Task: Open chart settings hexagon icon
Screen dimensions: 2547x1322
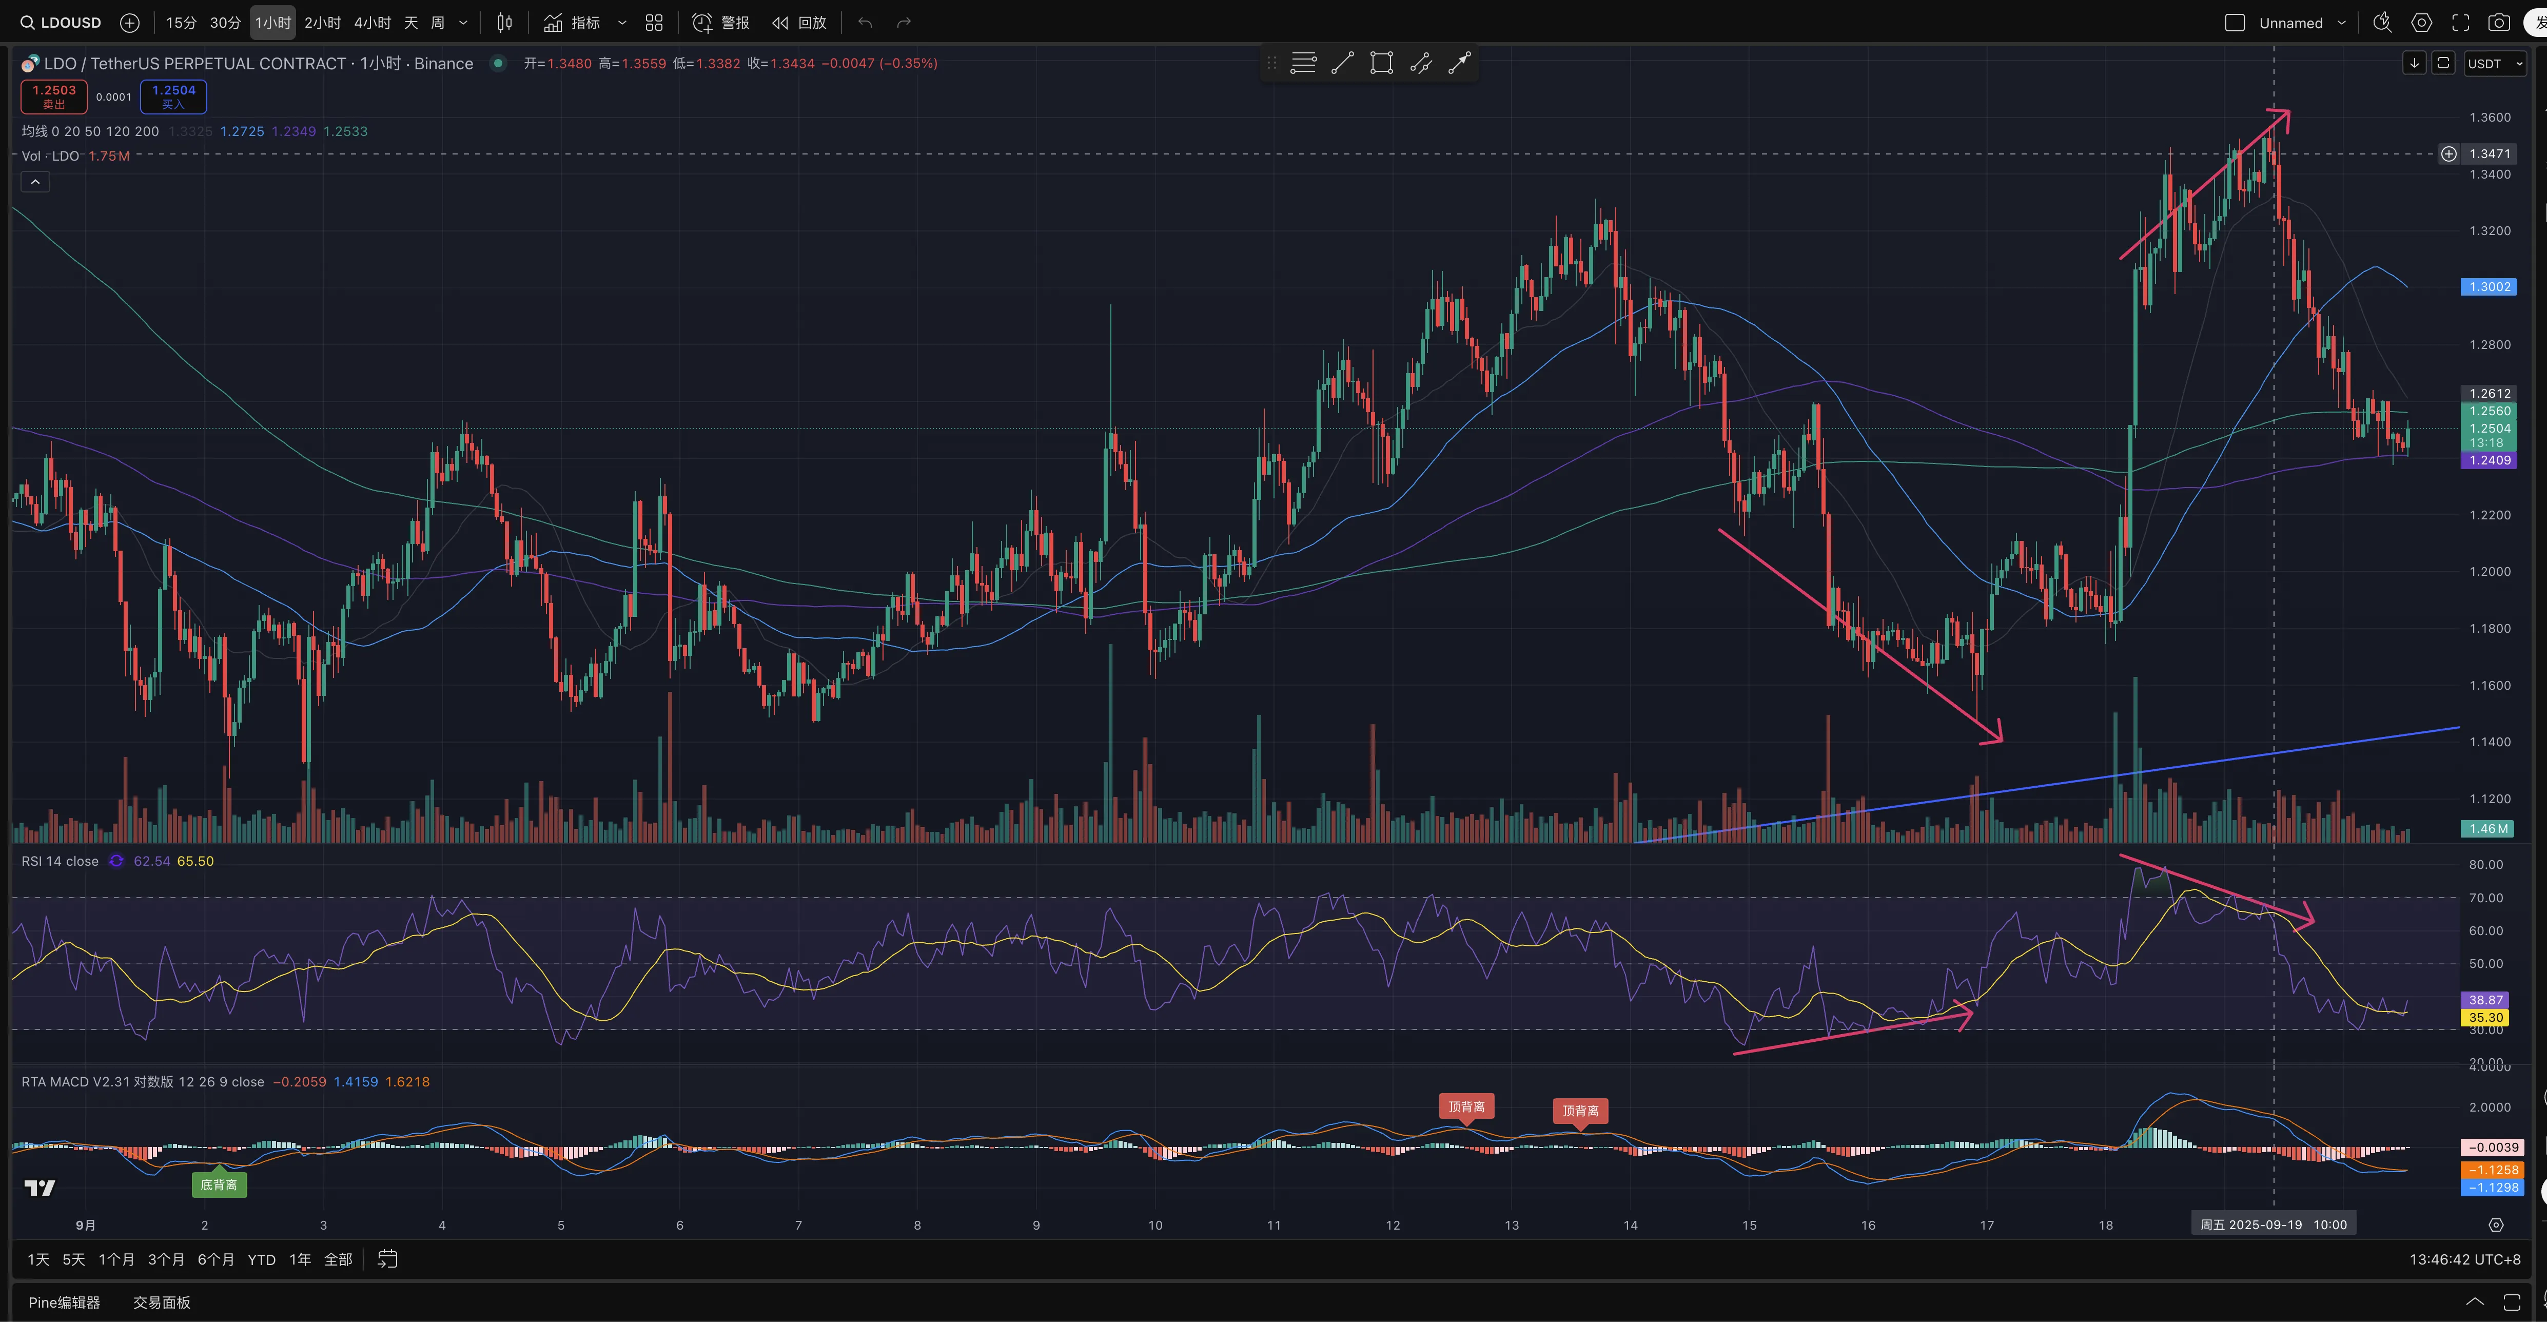Action: point(2421,22)
